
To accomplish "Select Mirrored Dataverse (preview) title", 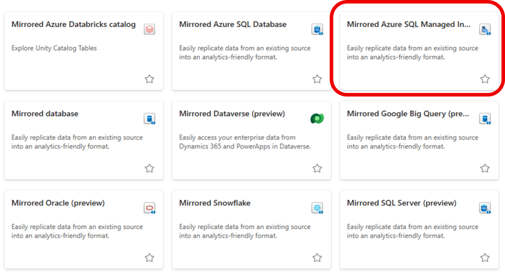I will click(x=232, y=114).
